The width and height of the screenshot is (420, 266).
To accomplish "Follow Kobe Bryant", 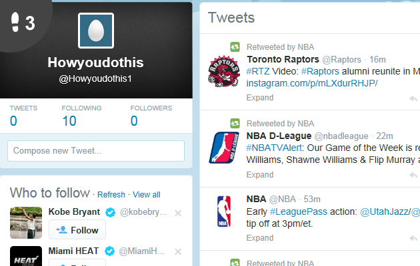I will click(77, 229).
